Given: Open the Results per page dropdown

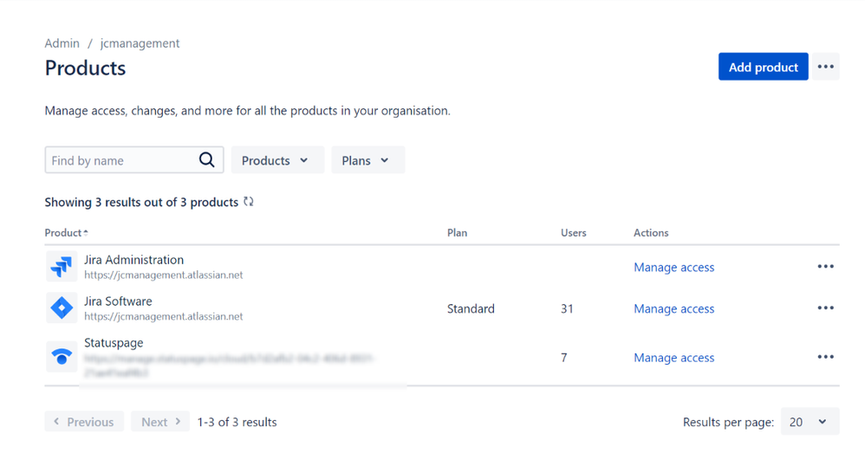Looking at the screenshot, I should 810,422.
